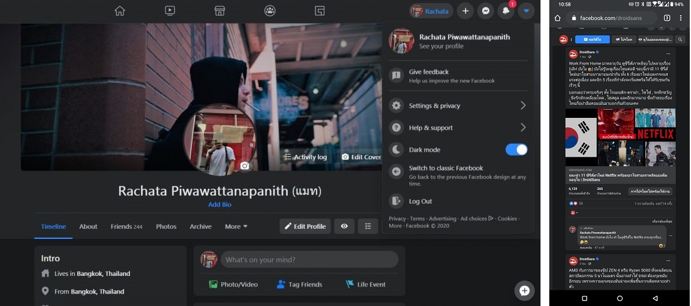The width and height of the screenshot is (691, 306).
Task: Open the Gaming icon in top bar
Action: click(x=320, y=11)
